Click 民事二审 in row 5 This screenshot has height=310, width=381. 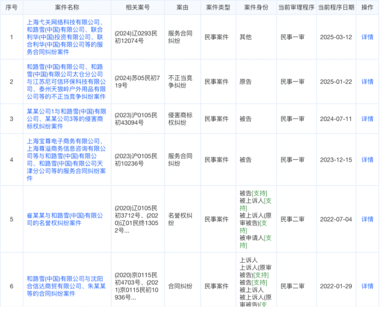(x=292, y=219)
